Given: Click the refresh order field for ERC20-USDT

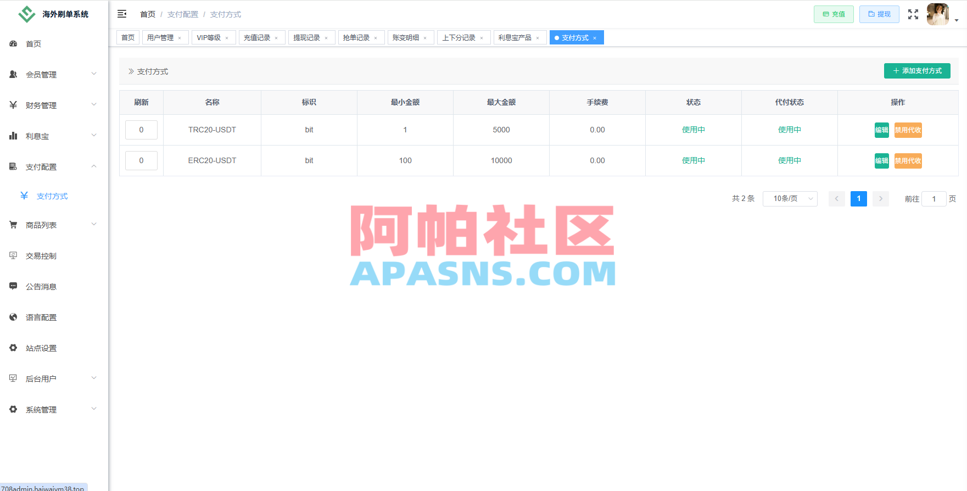Looking at the screenshot, I should (x=141, y=160).
